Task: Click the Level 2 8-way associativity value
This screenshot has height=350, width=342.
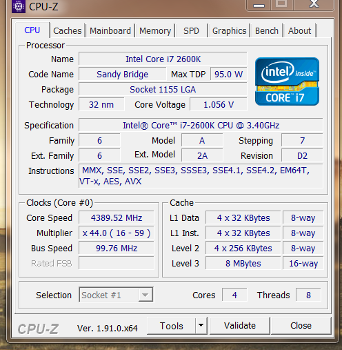Action: (x=303, y=248)
